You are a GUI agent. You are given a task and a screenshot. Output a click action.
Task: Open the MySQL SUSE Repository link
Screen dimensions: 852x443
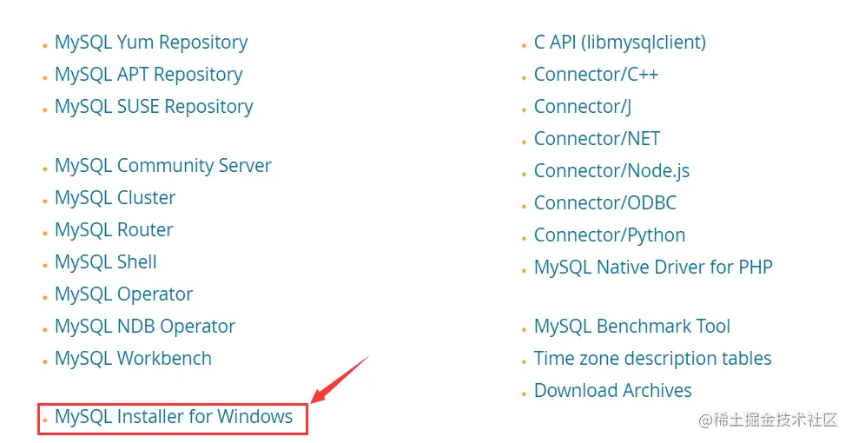coord(154,107)
